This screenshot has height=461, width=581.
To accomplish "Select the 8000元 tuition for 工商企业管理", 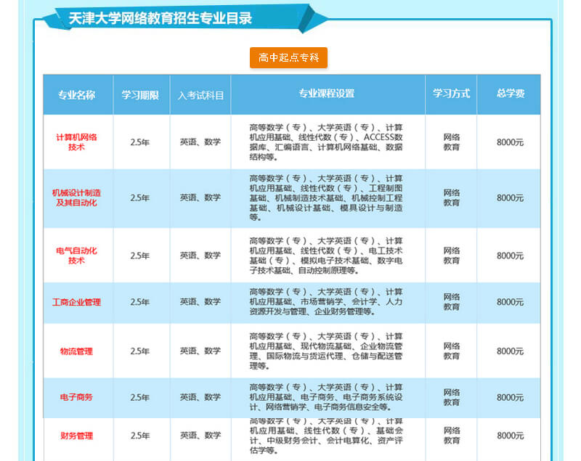I will click(x=511, y=302).
